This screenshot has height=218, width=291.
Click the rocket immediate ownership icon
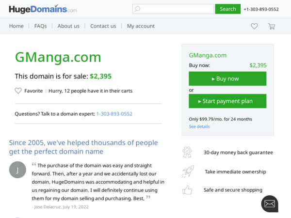[x=187, y=171]
